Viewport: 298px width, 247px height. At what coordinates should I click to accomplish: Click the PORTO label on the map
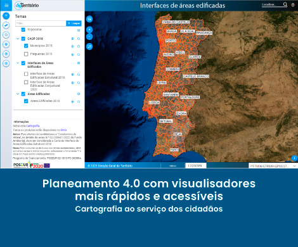point(171,41)
